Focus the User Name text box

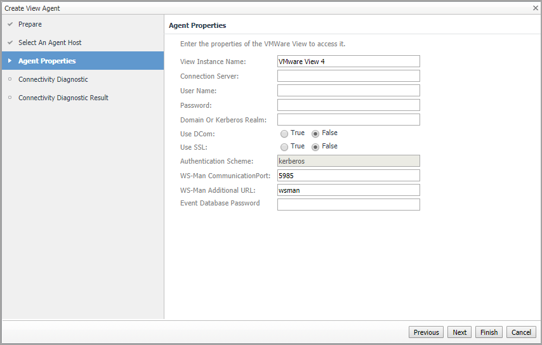point(348,91)
